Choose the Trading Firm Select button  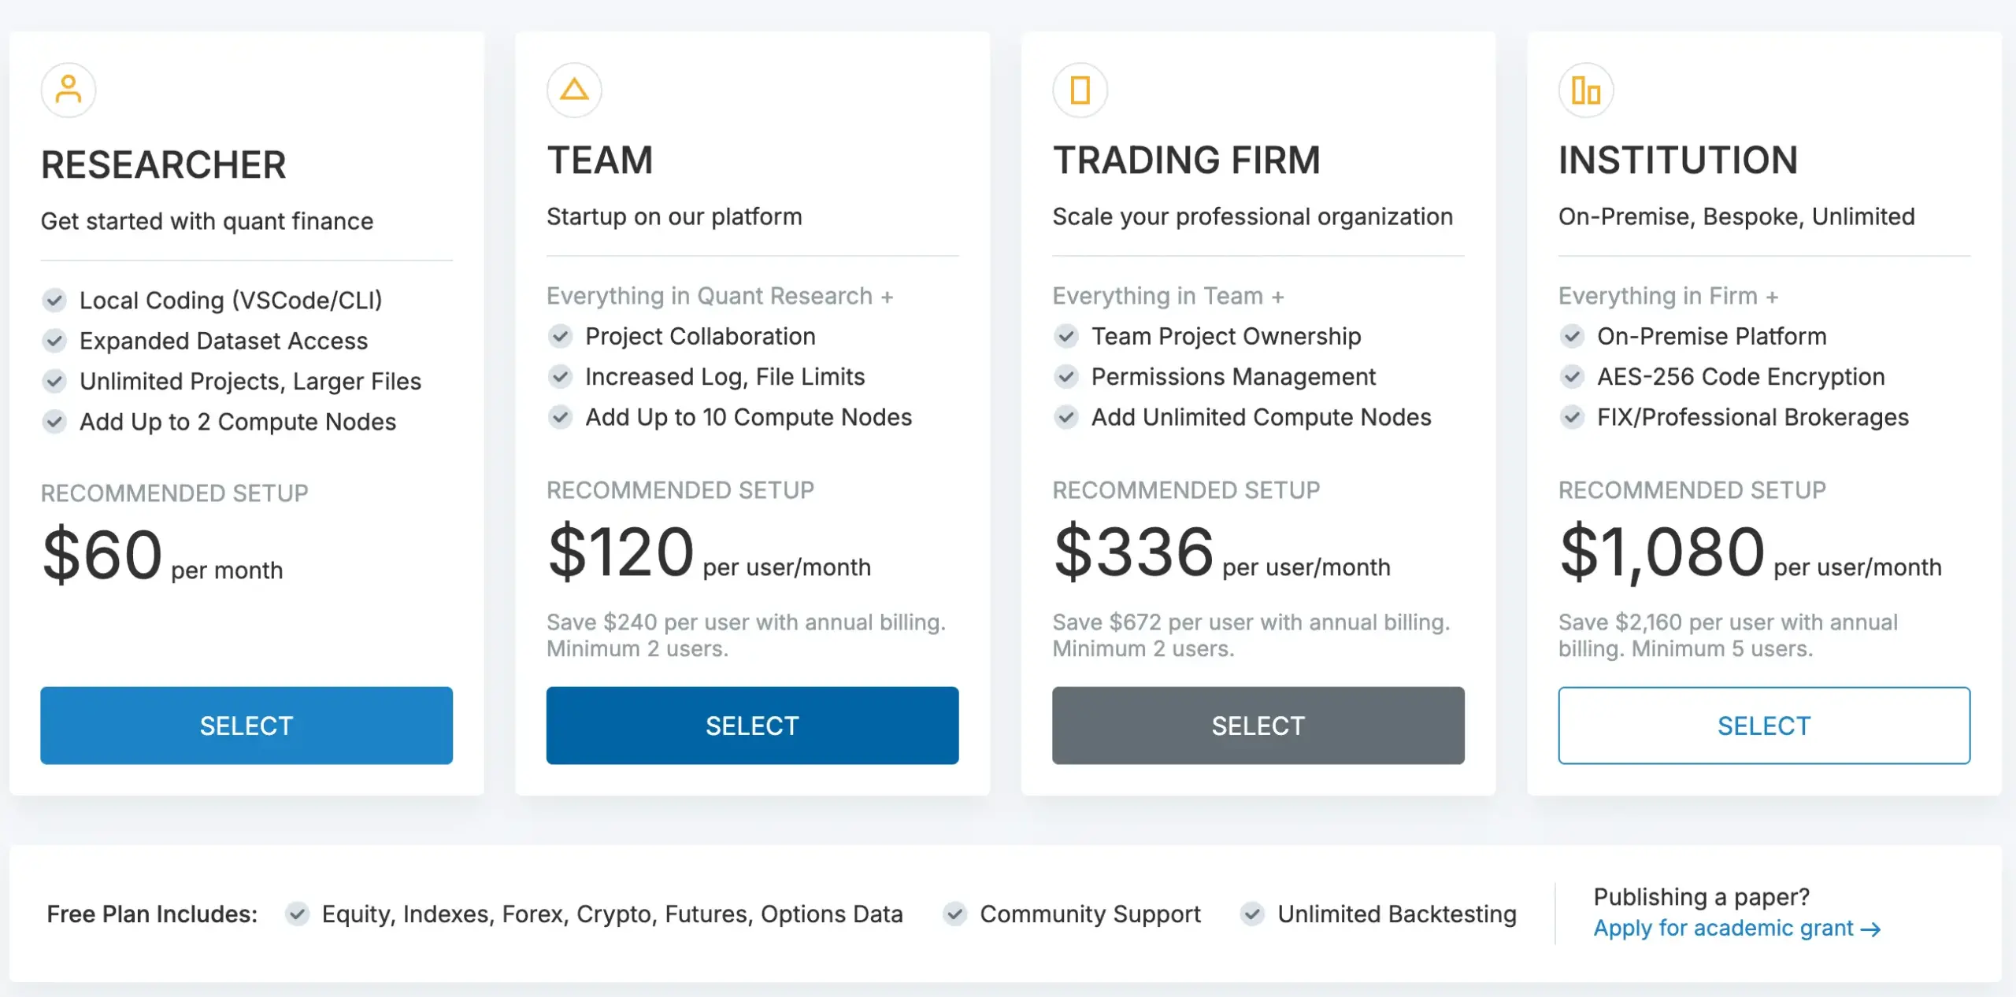tap(1258, 725)
